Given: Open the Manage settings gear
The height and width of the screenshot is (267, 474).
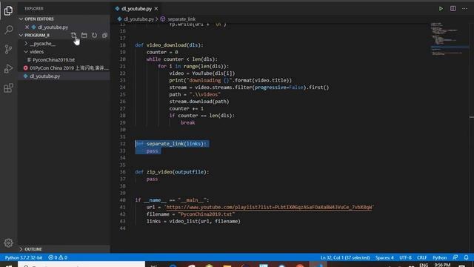Looking at the screenshot, I should [x=8, y=243].
